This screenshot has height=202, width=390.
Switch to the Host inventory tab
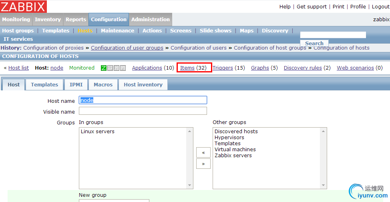click(143, 85)
